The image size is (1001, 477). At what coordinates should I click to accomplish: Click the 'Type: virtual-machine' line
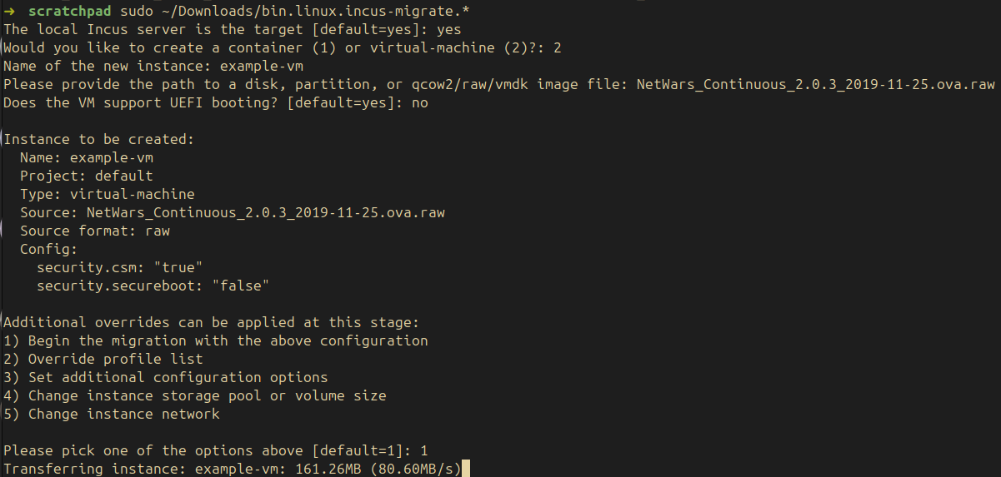[x=107, y=195]
